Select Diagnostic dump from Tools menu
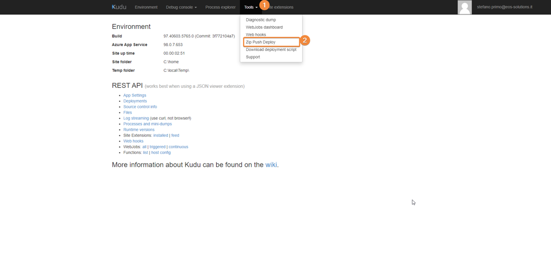 (261, 20)
